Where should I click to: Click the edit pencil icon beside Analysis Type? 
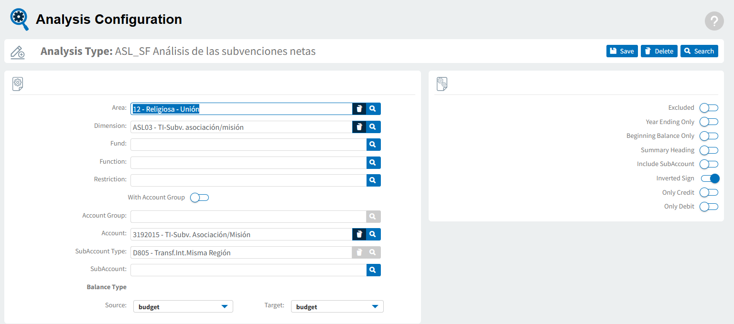[18, 52]
